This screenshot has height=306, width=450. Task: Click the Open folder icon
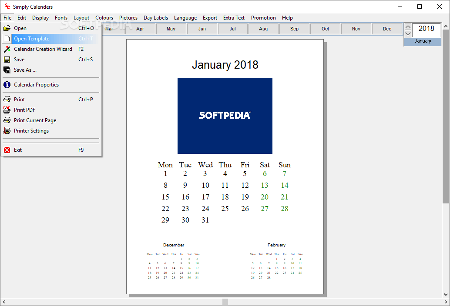tap(7, 28)
